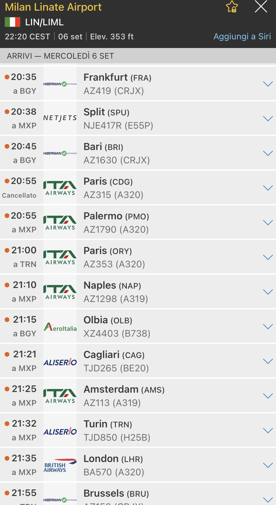Tap NetJets logo on Split flight
The image size is (276, 505).
click(x=60, y=118)
